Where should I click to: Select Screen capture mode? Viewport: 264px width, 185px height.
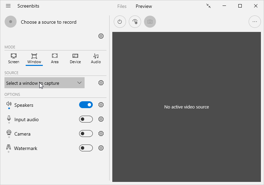point(14,59)
